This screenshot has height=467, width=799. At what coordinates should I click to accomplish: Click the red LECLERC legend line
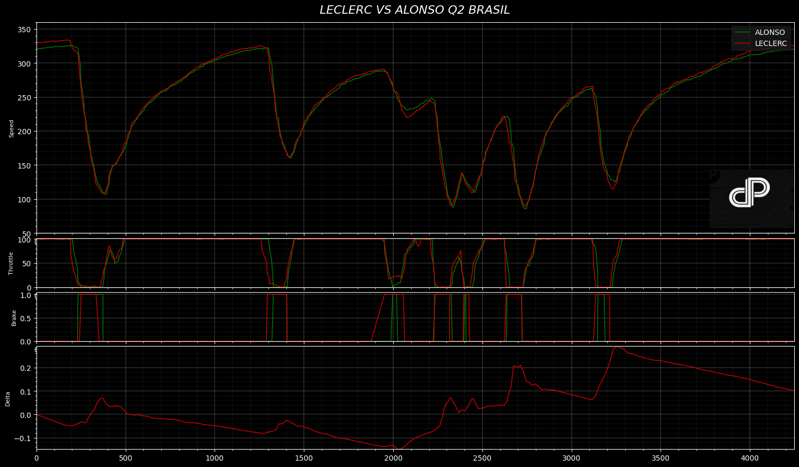[742, 43]
